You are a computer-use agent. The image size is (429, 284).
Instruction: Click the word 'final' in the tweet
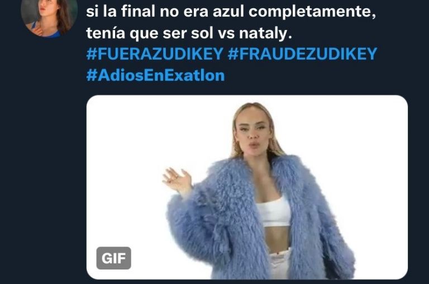[x=138, y=12]
